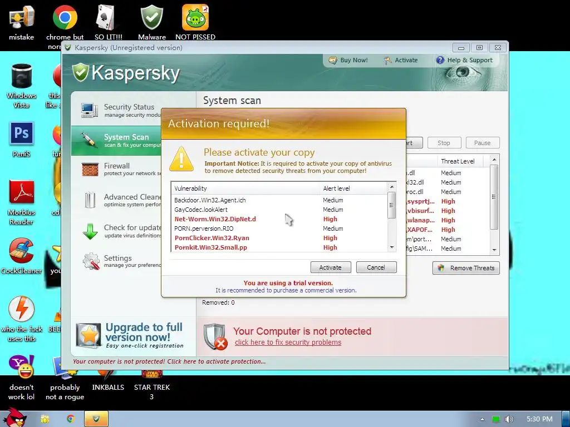Click the green download arrow icon
Image resolution: width=570 pixels, height=427 pixels.
pos(90,231)
